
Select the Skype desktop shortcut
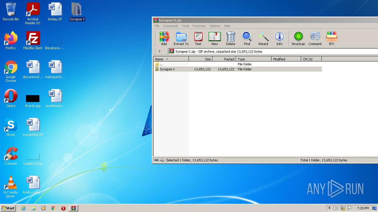[11, 127]
